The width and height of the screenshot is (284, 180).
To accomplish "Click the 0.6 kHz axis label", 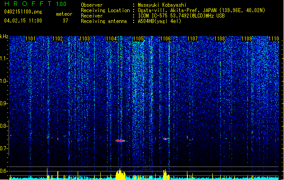I will tap(4, 171).
